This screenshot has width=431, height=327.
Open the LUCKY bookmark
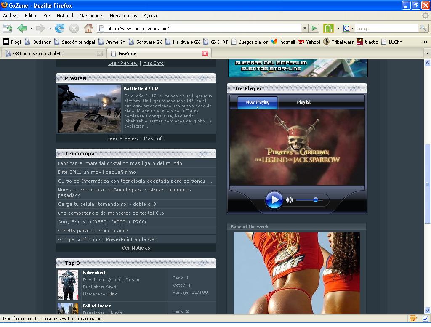point(392,42)
